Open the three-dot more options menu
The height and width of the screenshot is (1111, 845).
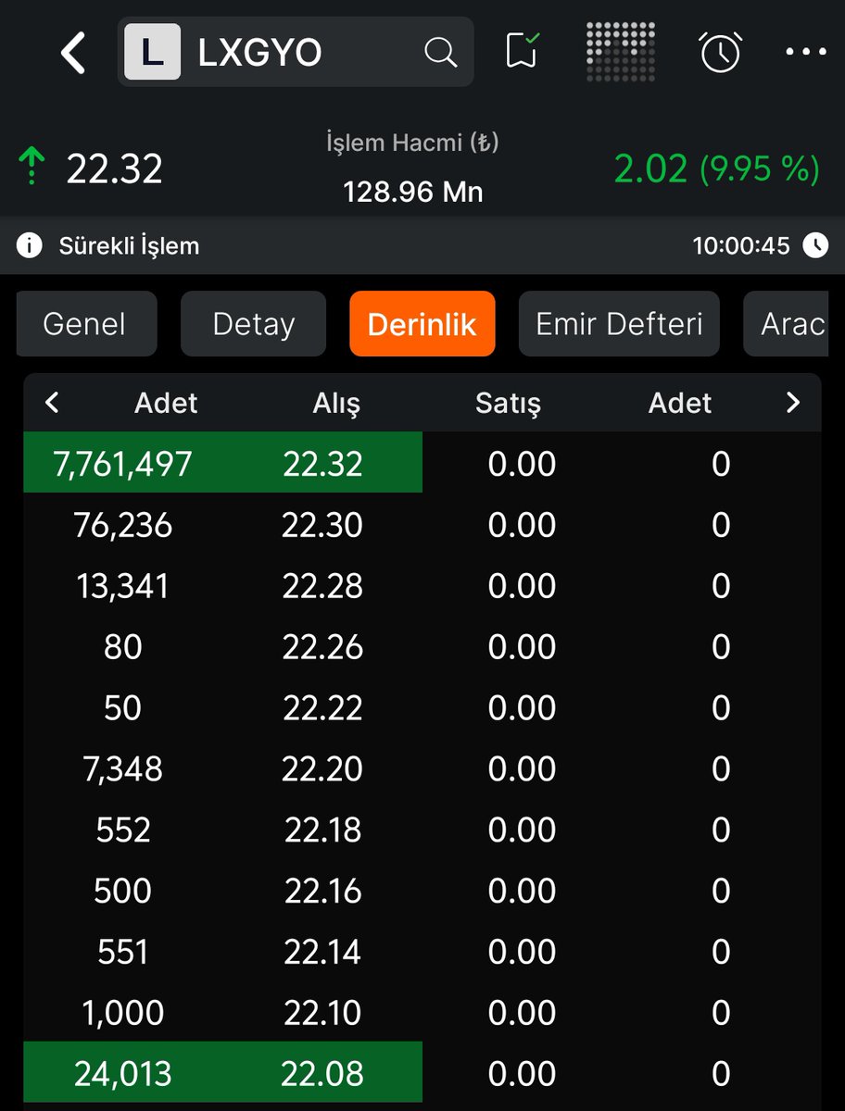pyautogui.click(x=805, y=53)
